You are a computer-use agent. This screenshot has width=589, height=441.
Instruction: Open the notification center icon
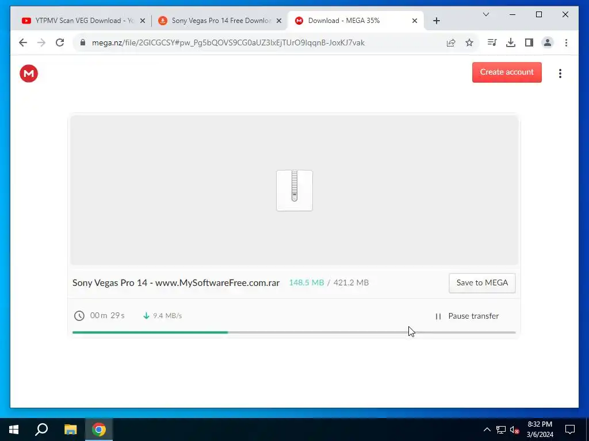(570, 430)
